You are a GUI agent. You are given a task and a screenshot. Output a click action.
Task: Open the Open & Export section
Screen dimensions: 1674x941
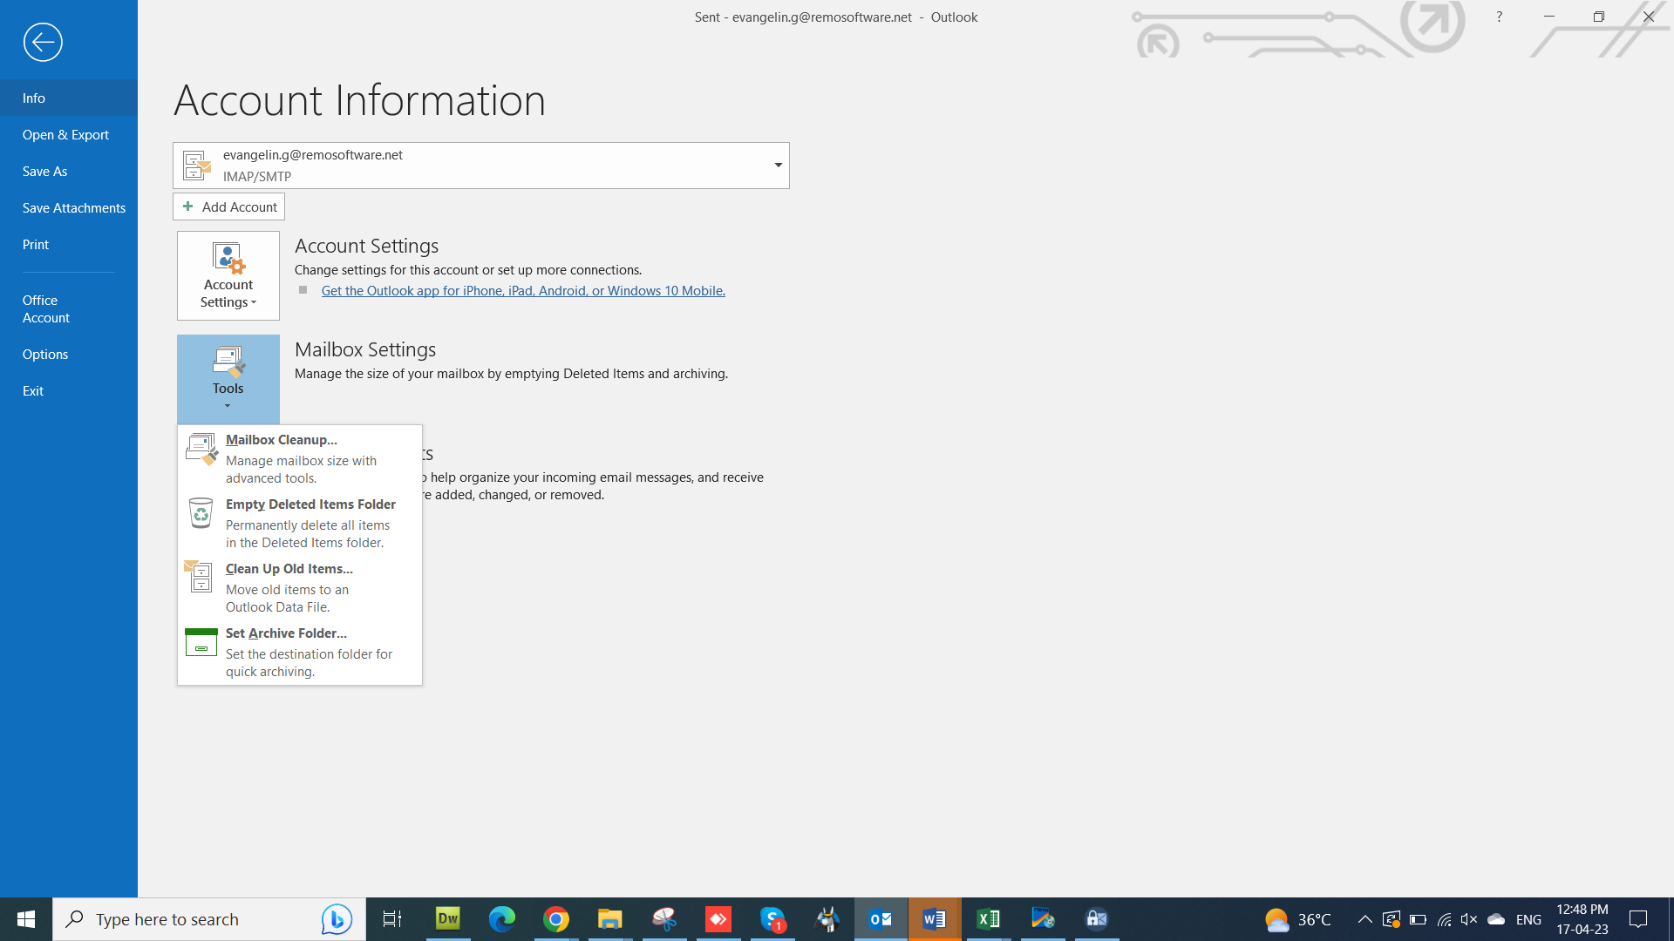(65, 134)
